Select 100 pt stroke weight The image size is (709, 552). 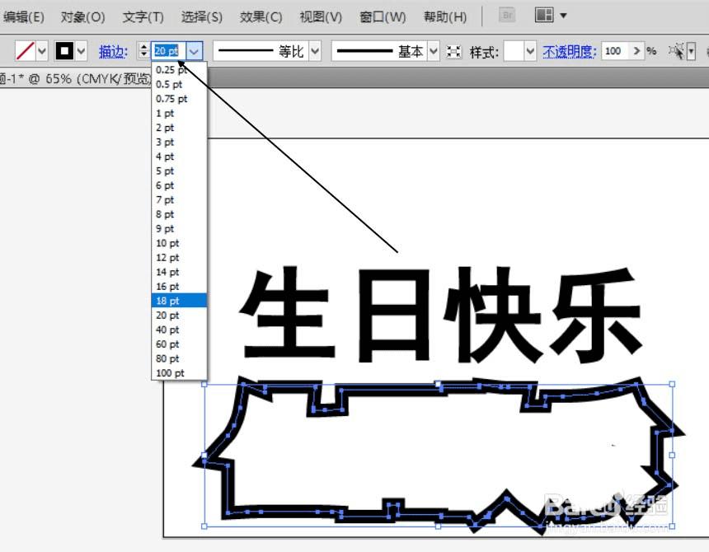coord(179,373)
